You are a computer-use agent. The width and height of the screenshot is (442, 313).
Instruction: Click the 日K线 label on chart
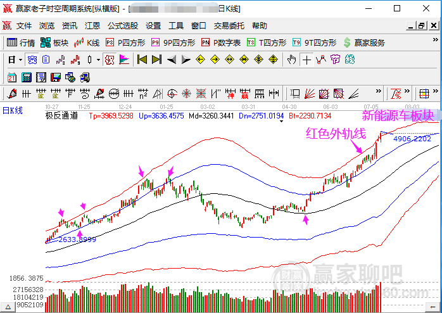coord(13,110)
